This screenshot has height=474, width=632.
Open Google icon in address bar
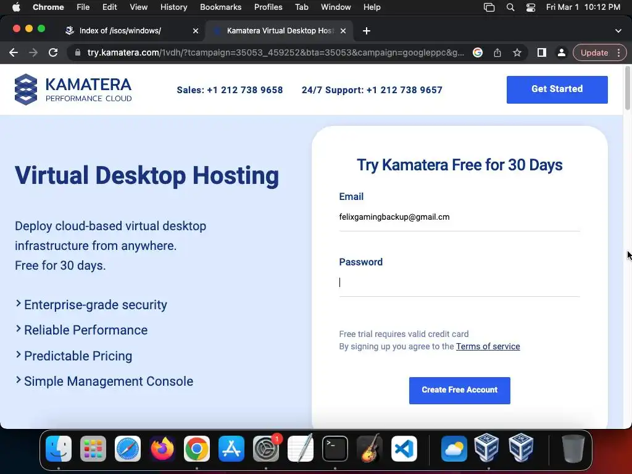point(478,53)
